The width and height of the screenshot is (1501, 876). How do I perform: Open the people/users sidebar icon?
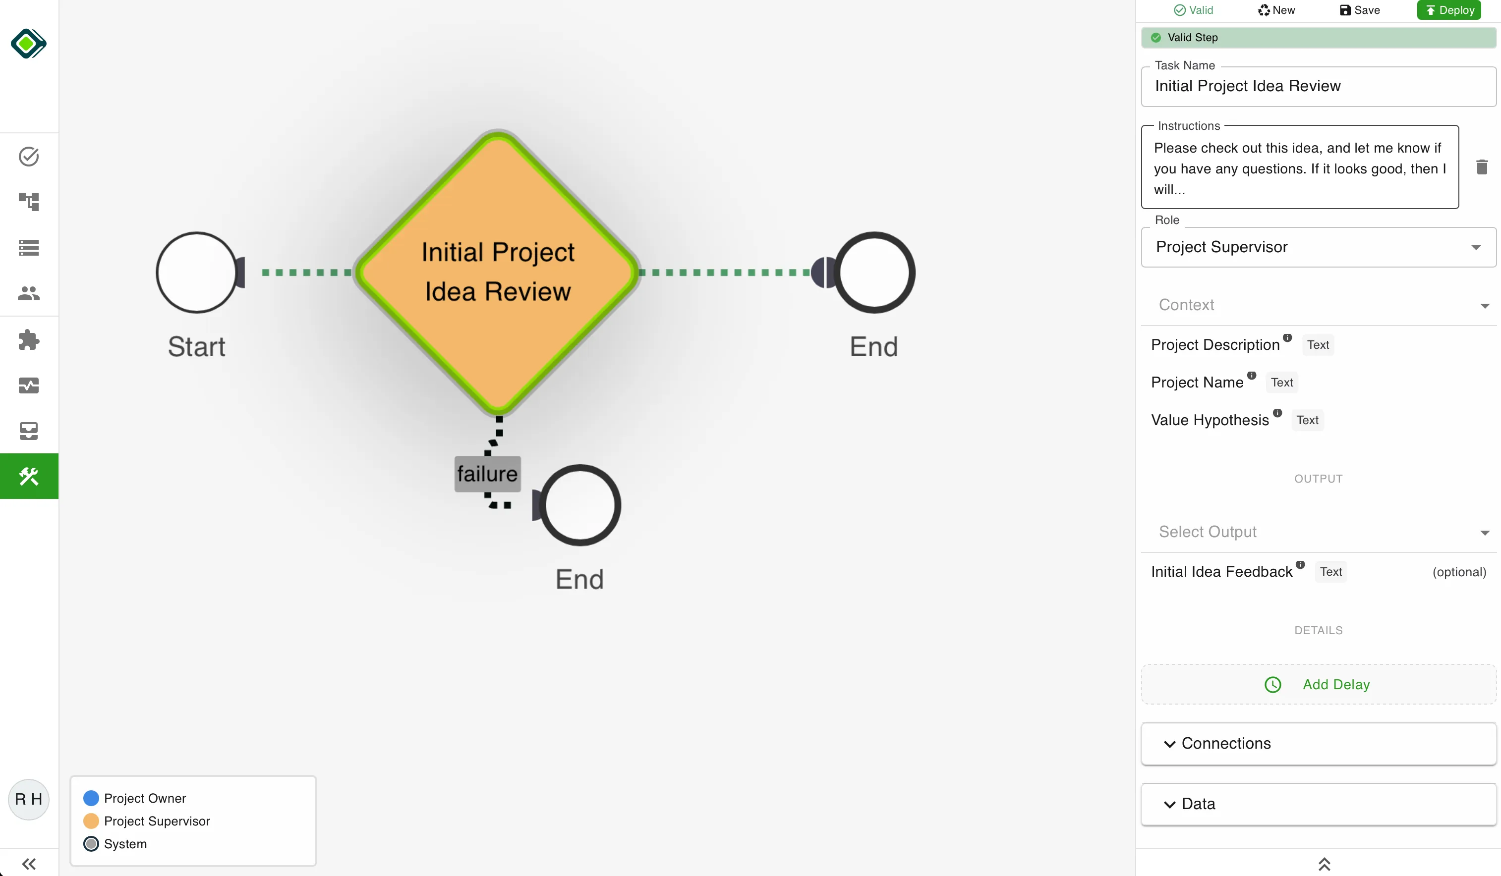click(x=29, y=293)
